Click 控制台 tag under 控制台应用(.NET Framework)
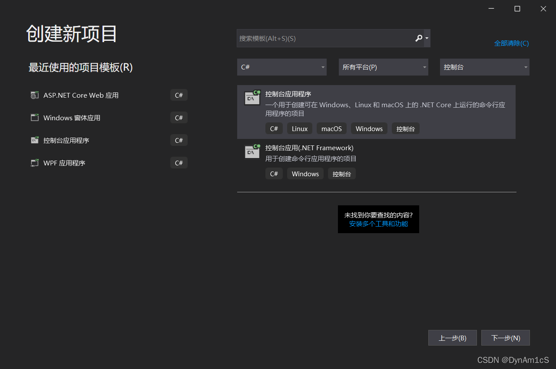556x369 pixels. [x=342, y=174]
